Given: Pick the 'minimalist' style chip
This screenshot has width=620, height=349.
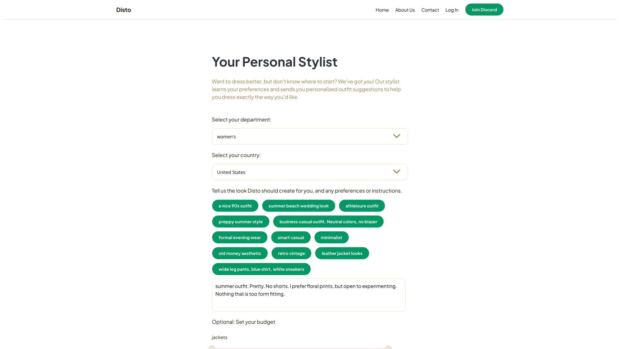Looking at the screenshot, I should [x=331, y=238].
